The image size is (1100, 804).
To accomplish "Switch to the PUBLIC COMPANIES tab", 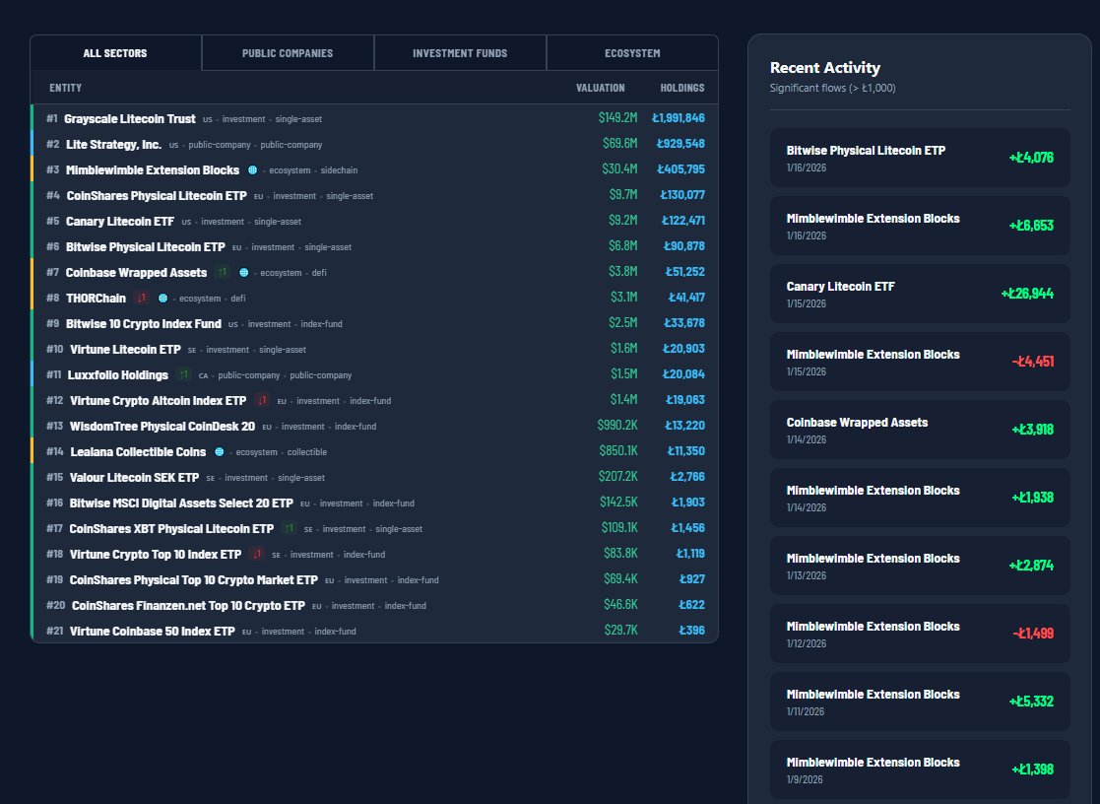I will tap(287, 52).
